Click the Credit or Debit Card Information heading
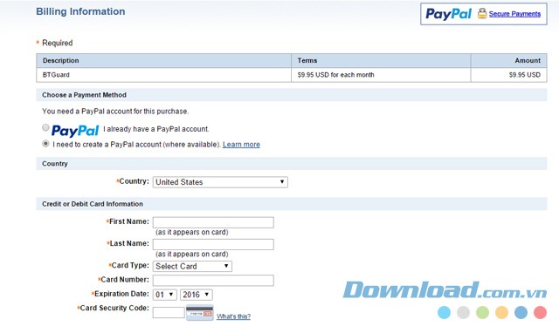This screenshot has height=333, width=559. click(x=93, y=204)
